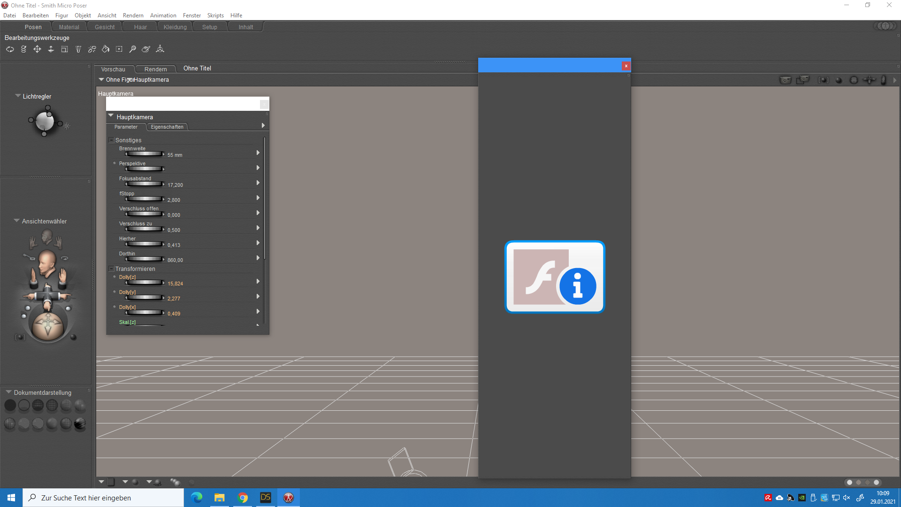This screenshot has height=507, width=901.
Task: Toggle the Dolly[y] animation dot
Action: [115, 292]
